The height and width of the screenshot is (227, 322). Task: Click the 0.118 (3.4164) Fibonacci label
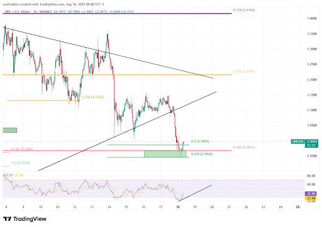pyautogui.click(x=244, y=10)
